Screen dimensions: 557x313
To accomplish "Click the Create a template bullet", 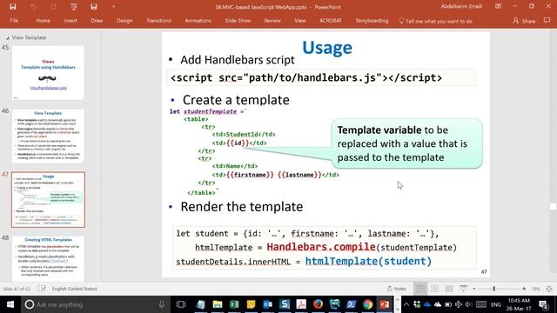I will pos(236,100).
